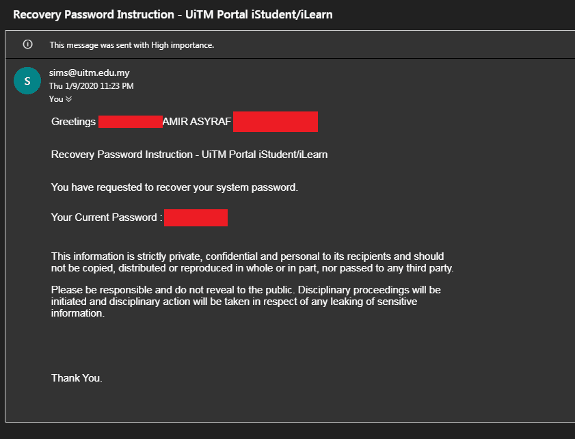575x439 pixels.
Task: Click the email subject title in header
Action: tap(173, 14)
